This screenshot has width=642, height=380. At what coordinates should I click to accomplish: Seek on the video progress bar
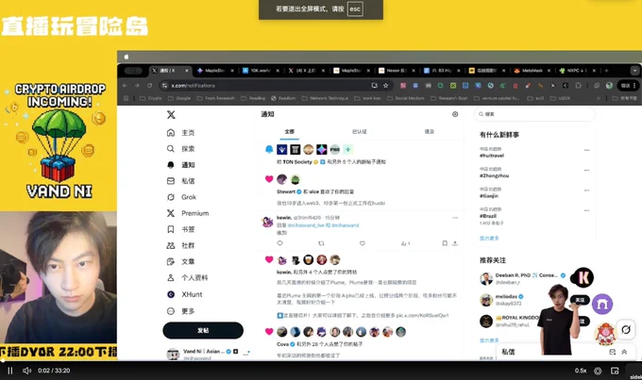pos(321,361)
